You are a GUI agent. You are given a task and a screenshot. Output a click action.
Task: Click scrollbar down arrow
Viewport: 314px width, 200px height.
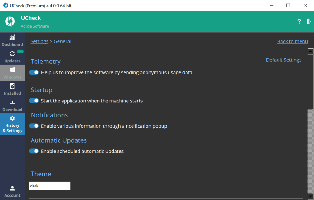point(310,196)
